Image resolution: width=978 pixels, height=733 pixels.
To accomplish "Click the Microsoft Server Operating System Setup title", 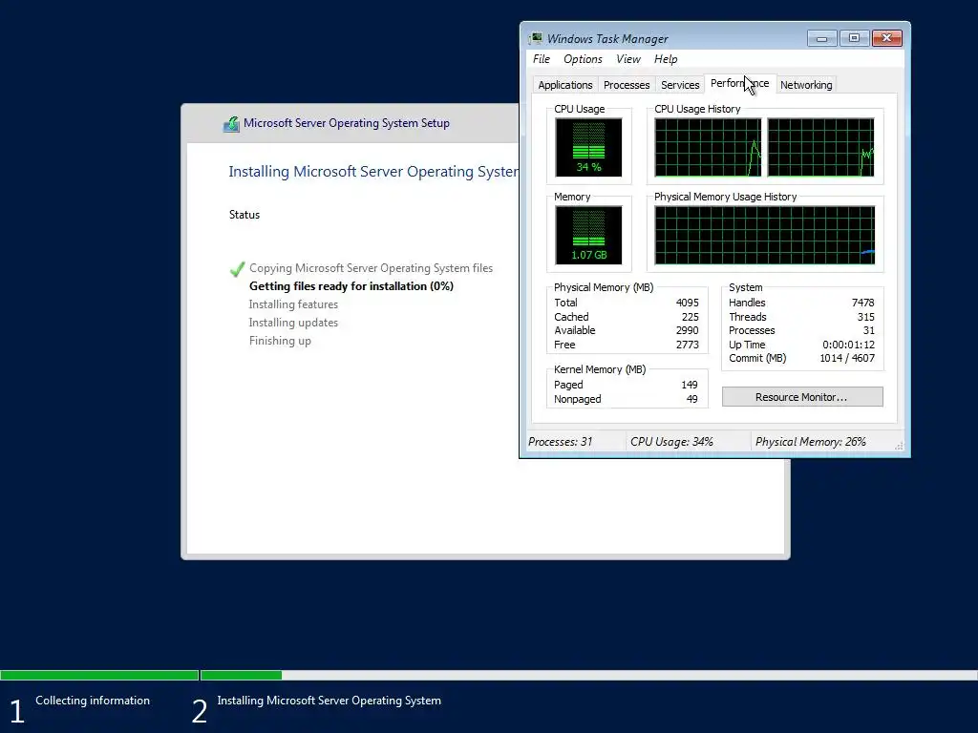I will 346,123.
